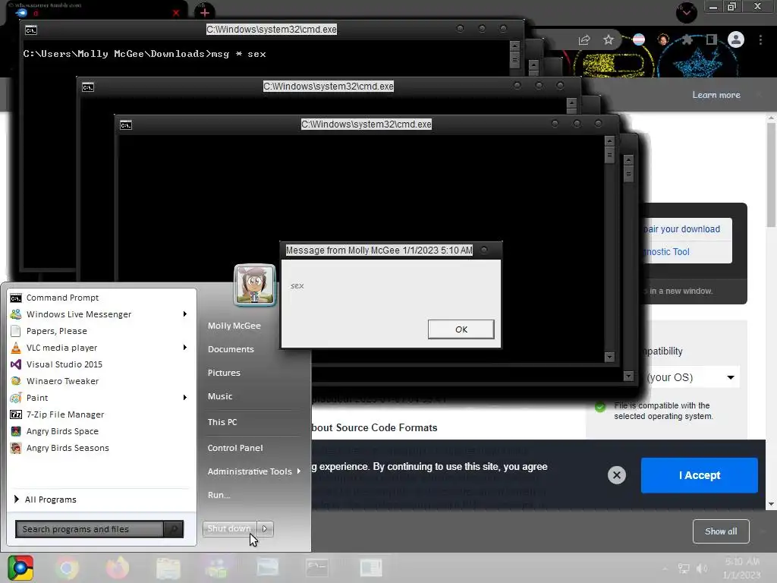Close the Message from Molly McGee dialog
The image size is (777, 583).
[x=484, y=250]
